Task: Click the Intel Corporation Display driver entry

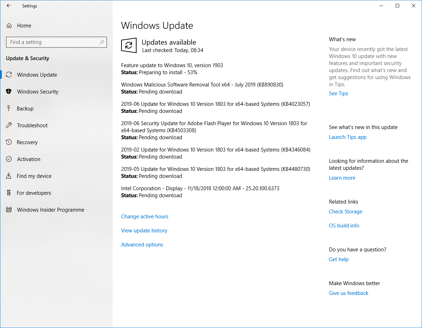Action: tap(200, 188)
